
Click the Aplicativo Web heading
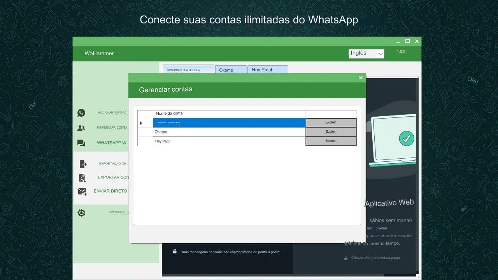(x=389, y=203)
